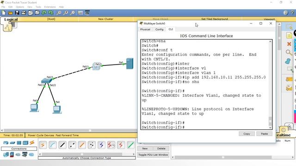The height and width of the screenshot is (166, 296).
Task: Select the Place Note tool
Action: pyautogui.click(x=289, y=36)
